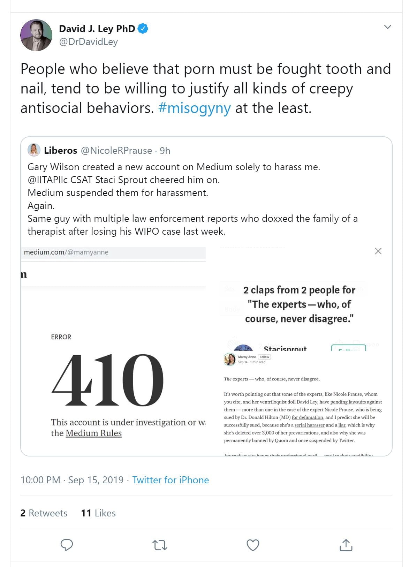
Task: Click the reply speech bubble icon
Action: click(x=67, y=545)
